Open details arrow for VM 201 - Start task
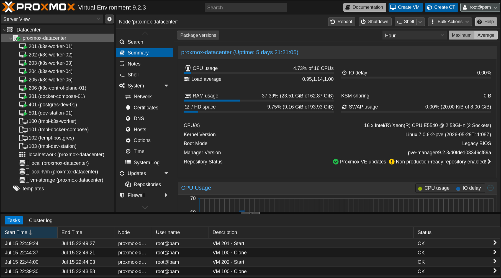501x278 pixels. pyautogui.click(x=495, y=243)
